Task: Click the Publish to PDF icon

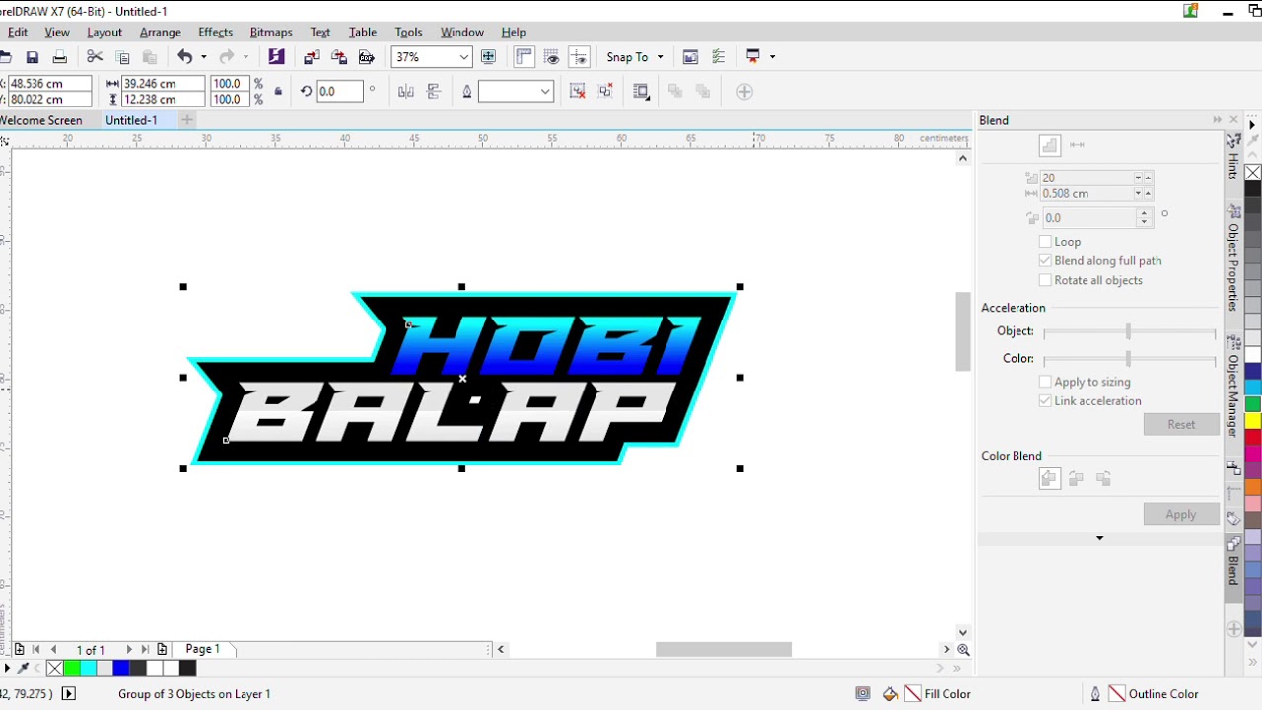Action: click(x=367, y=57)
